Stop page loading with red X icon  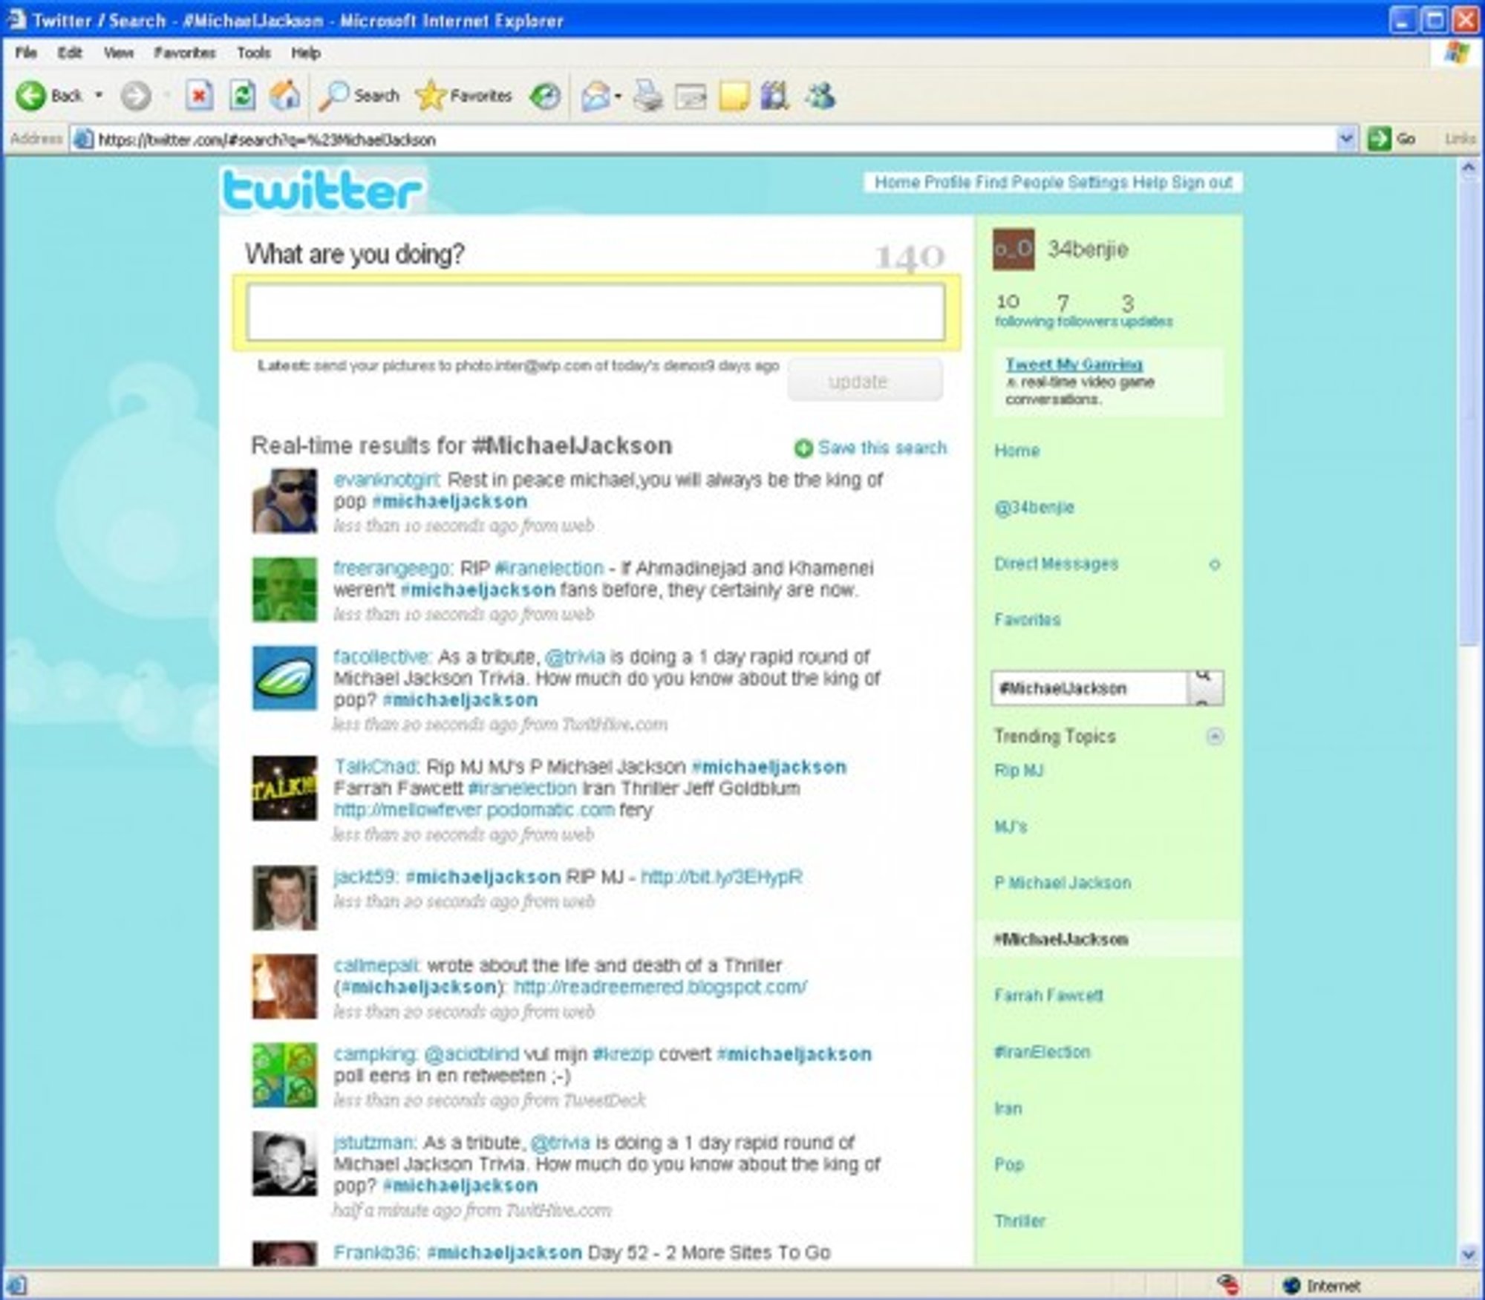[199, 96]
